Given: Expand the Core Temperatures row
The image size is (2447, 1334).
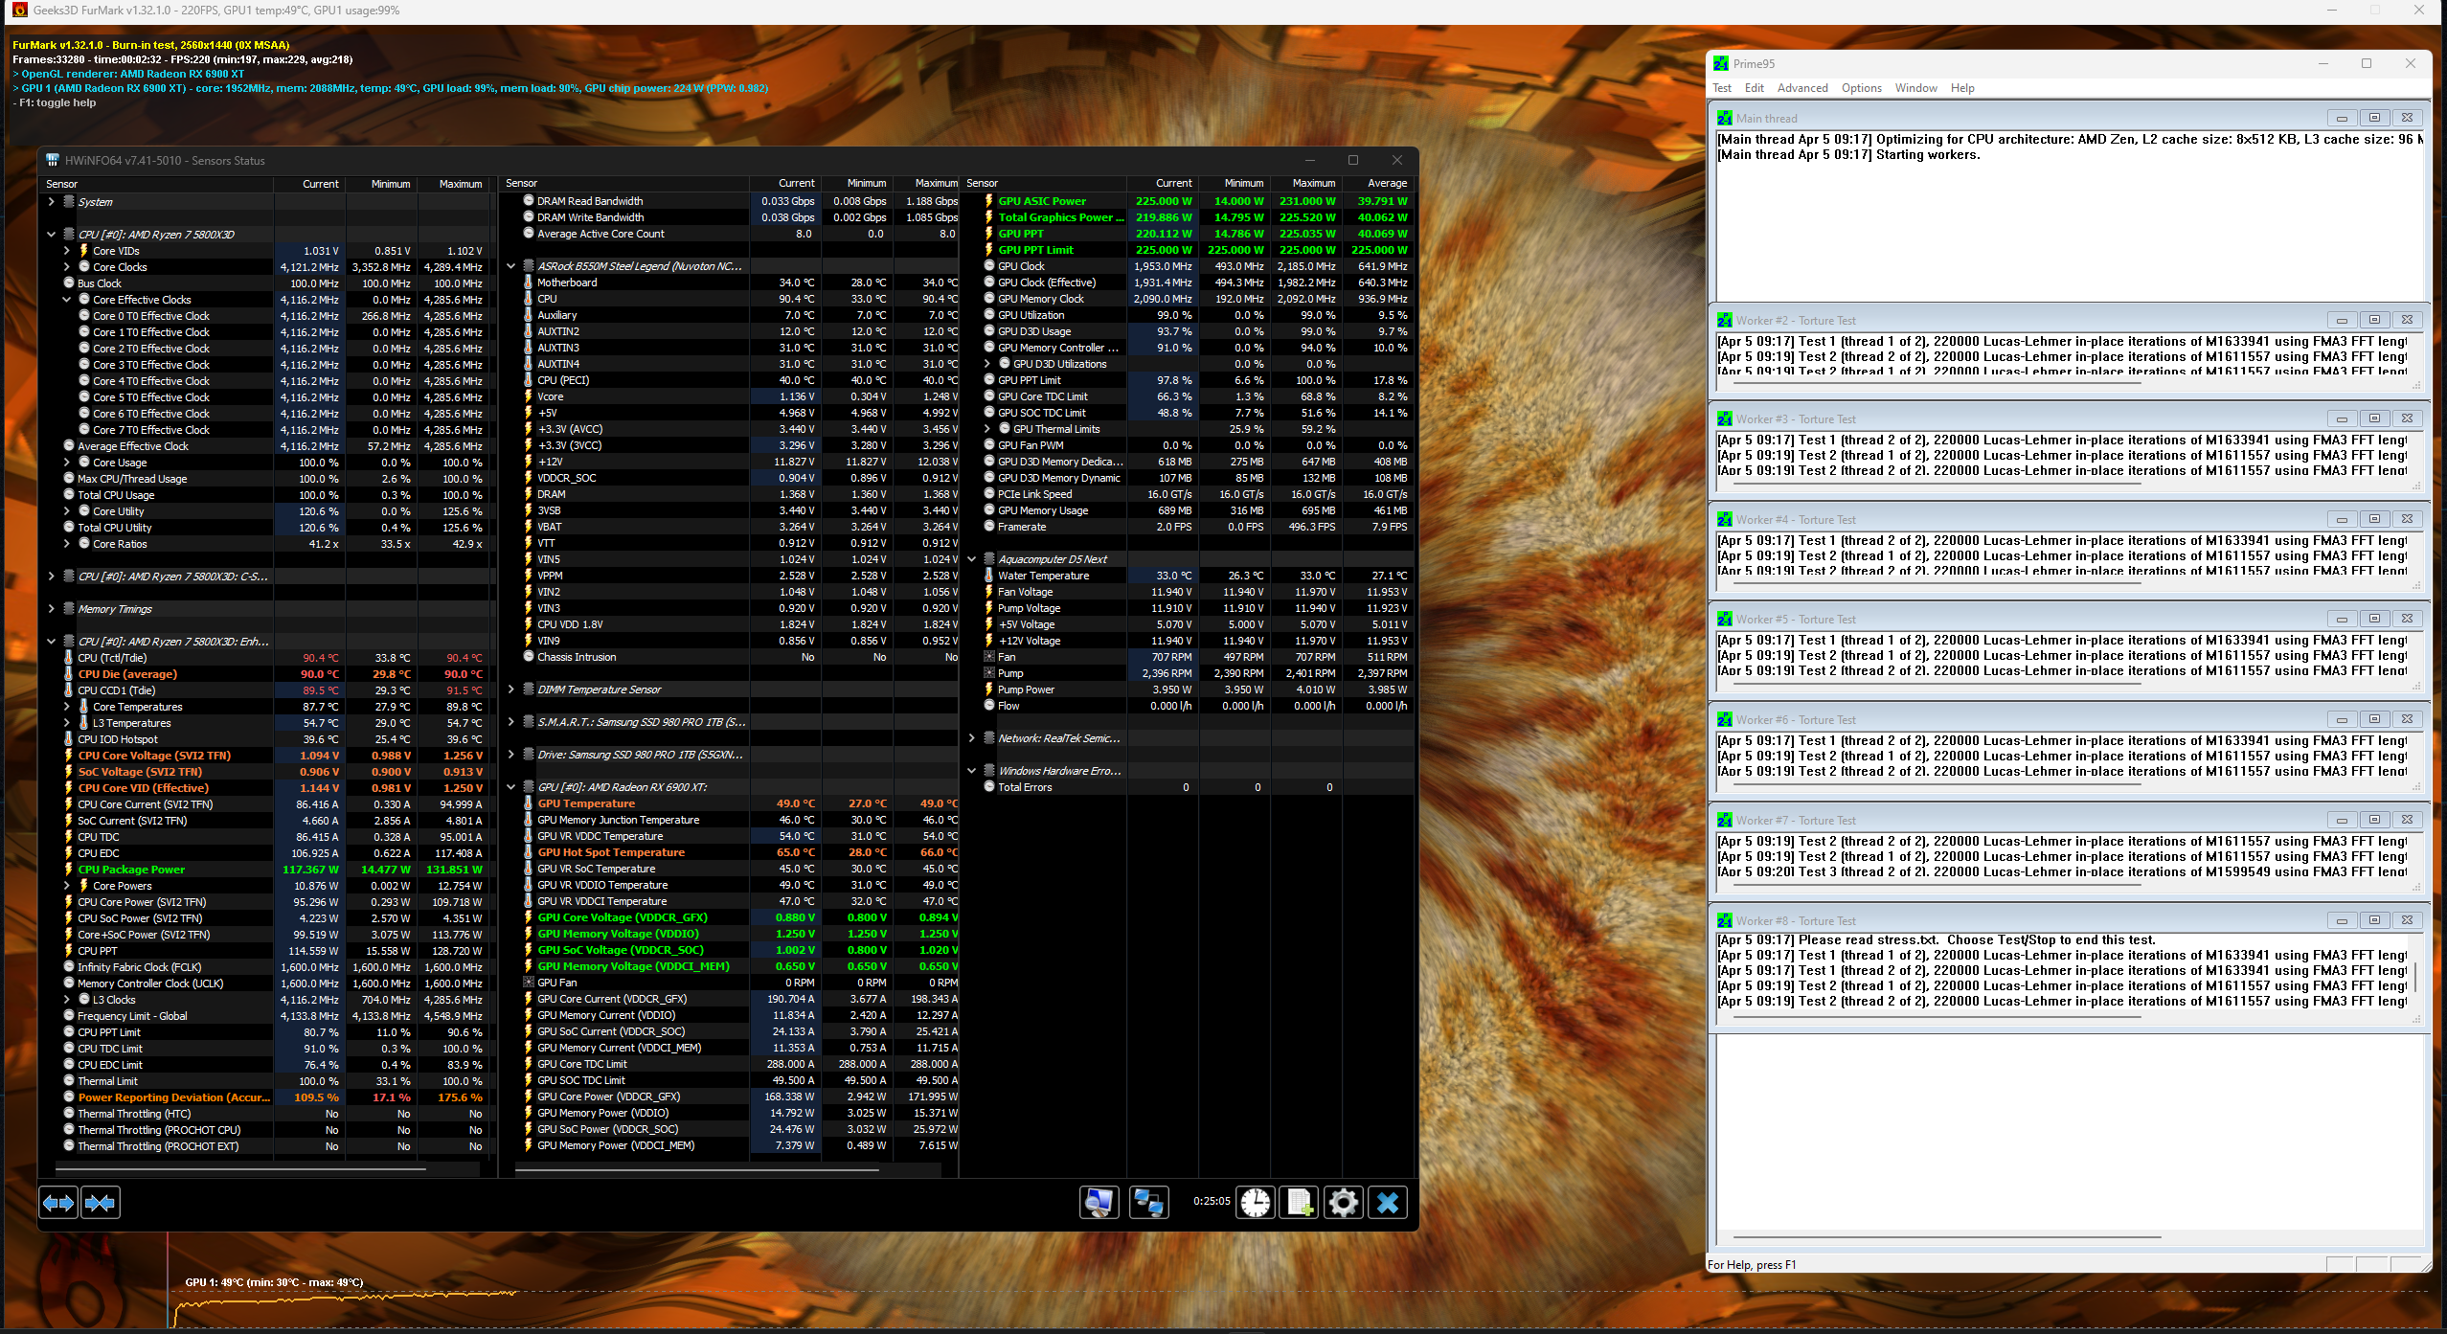Looking at the screenshot, I should (x=67, y=707).
